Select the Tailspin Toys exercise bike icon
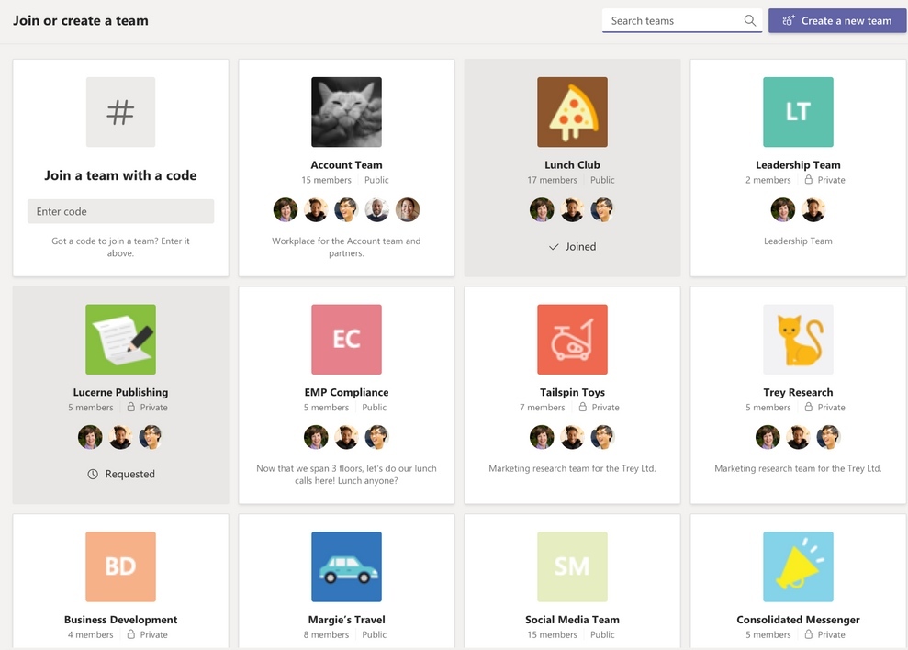The width and height of the screenshot is (908, 650). tap(572, 340)
